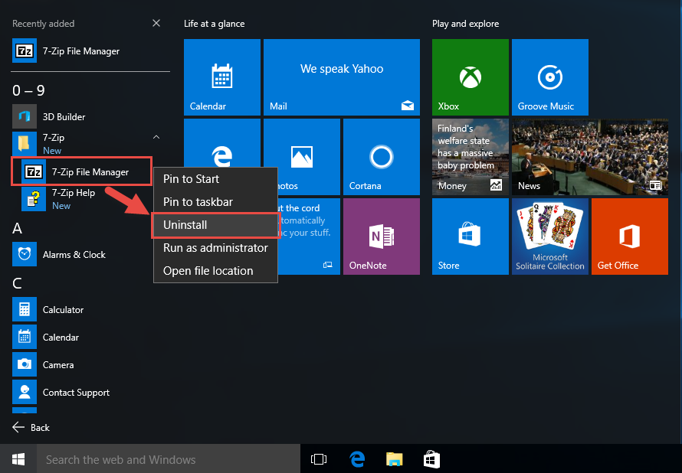The width and height of the screenshot is (682, 473).
Task: Open Task View from taskbar
Action: [x=319, y=459]
